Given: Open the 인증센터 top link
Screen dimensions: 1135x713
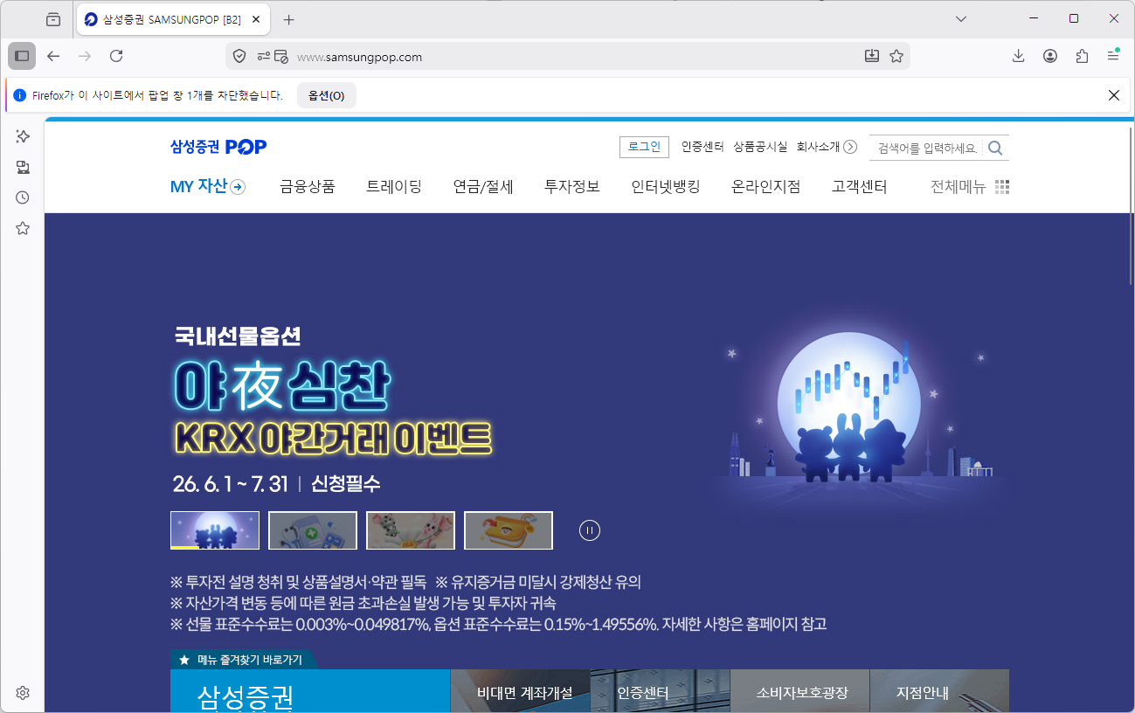Looking at the screenshot, I should pos(702,147).
